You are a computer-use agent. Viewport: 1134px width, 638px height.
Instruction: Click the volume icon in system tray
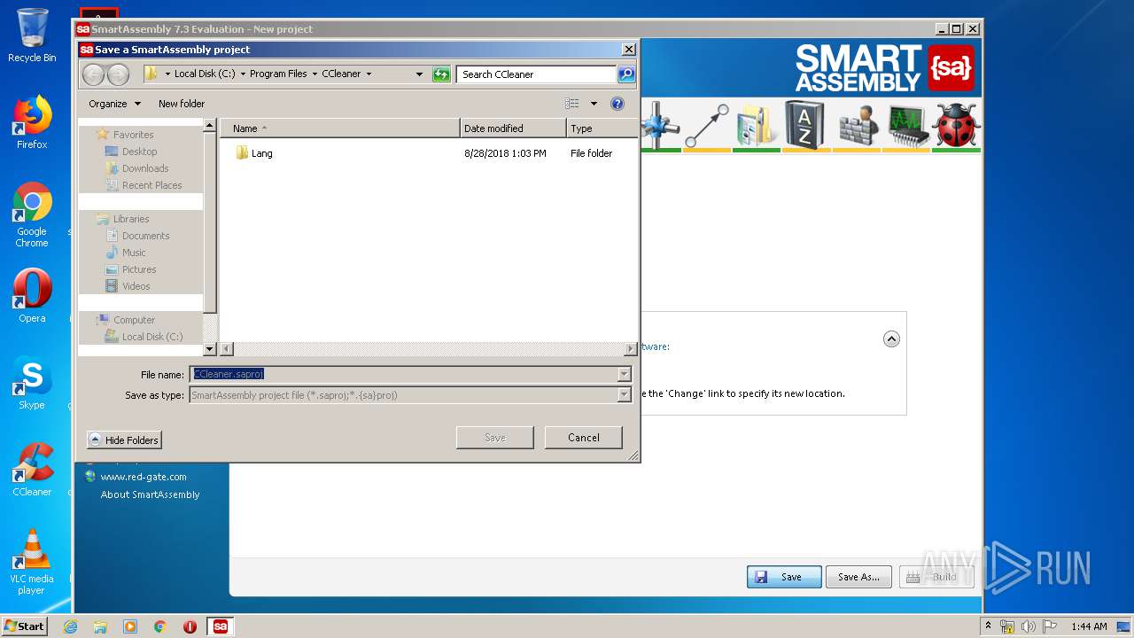(1029, 626)
